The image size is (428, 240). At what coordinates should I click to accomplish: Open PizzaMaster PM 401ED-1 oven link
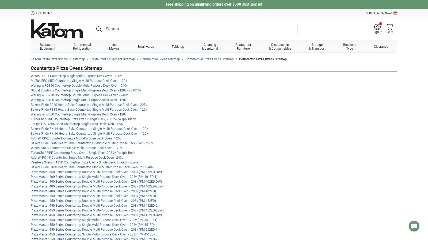[94, 177]
